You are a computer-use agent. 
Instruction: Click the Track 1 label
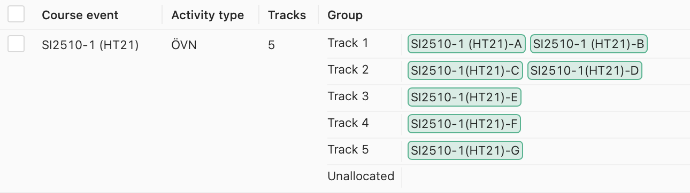[348, 43]
